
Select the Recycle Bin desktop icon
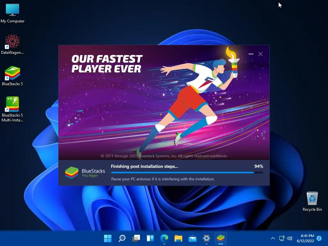click(312, 201)
